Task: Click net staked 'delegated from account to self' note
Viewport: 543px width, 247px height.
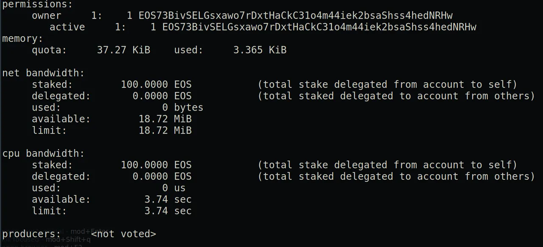Action: (388, 84)
